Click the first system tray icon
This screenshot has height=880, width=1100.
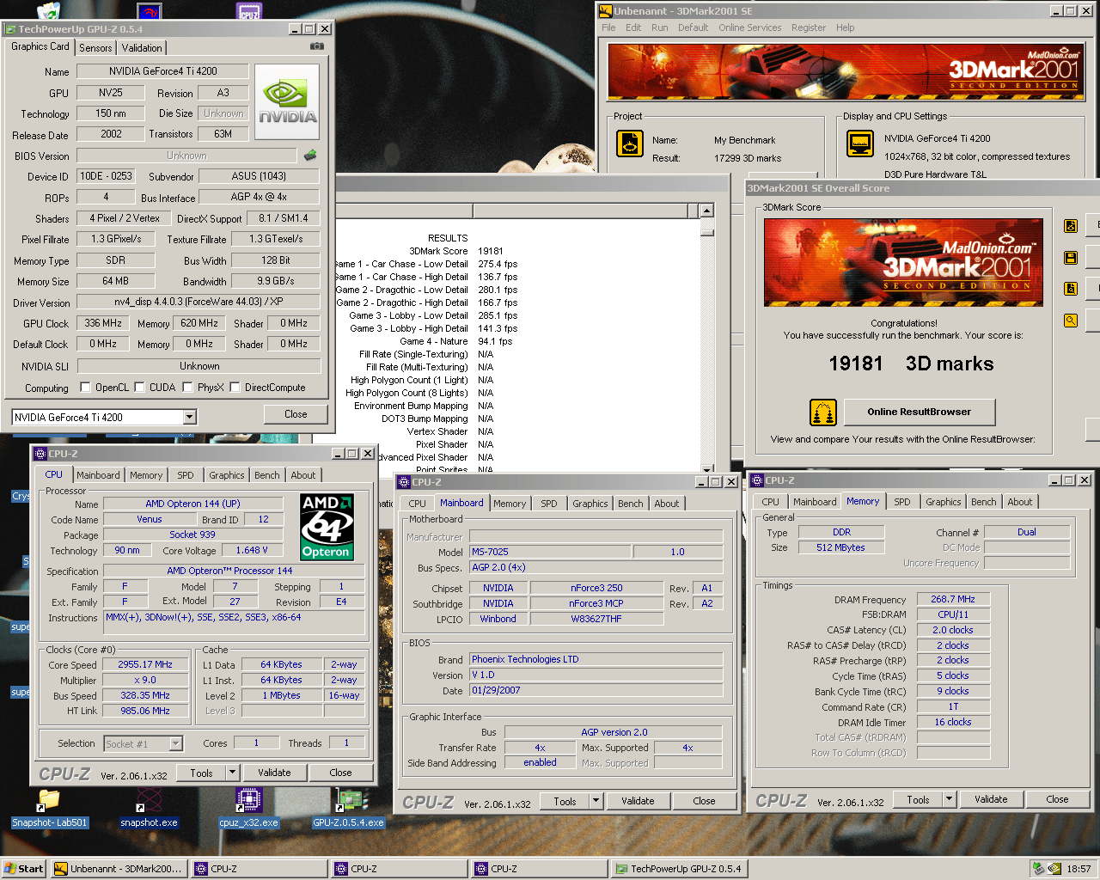click(1039, 869)
